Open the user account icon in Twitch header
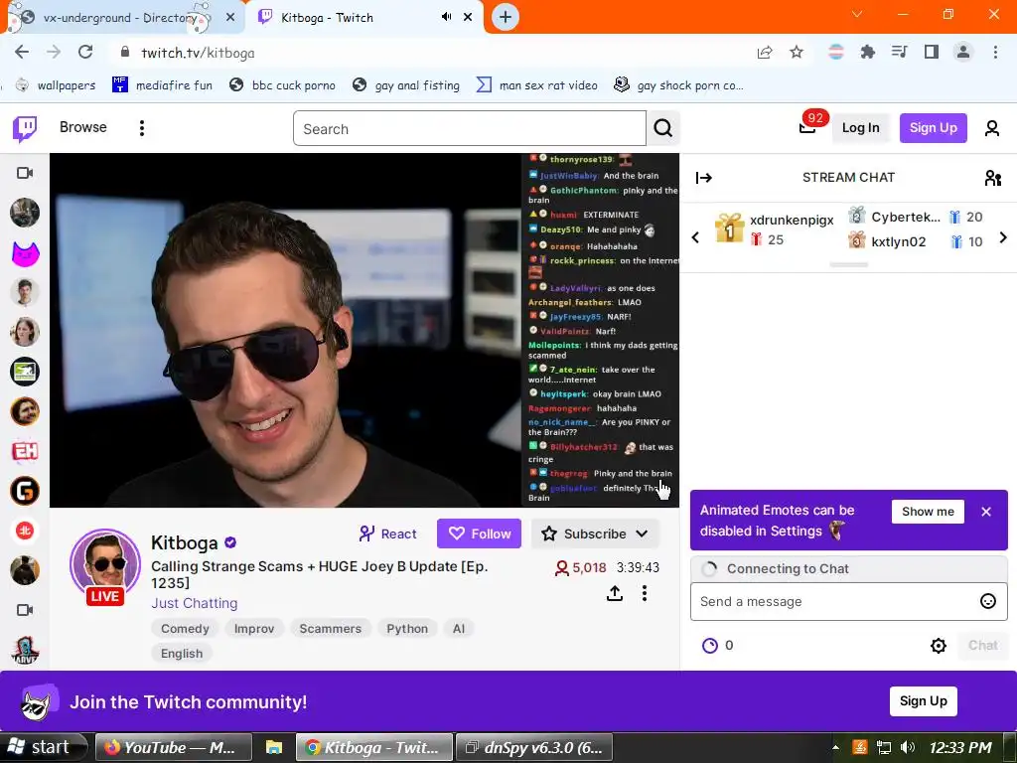1017x763 pixels. coord(992,128)
